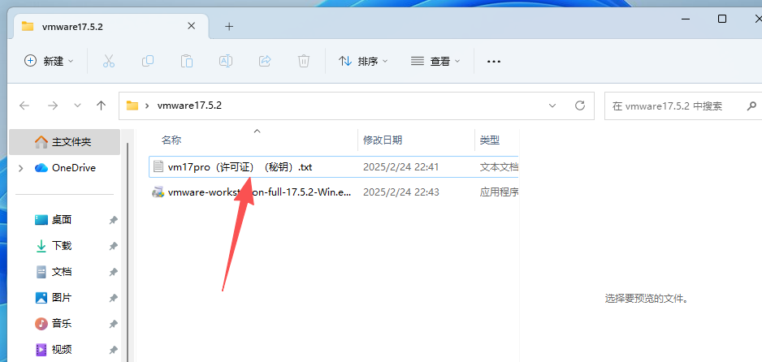The height and width of the screenshot is (362, 762).
Task: Select the vmware17.5.2 tab
Action: click(112, 26)
